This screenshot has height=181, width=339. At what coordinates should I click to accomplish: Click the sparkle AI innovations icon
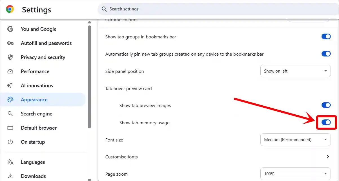(10, 86)
